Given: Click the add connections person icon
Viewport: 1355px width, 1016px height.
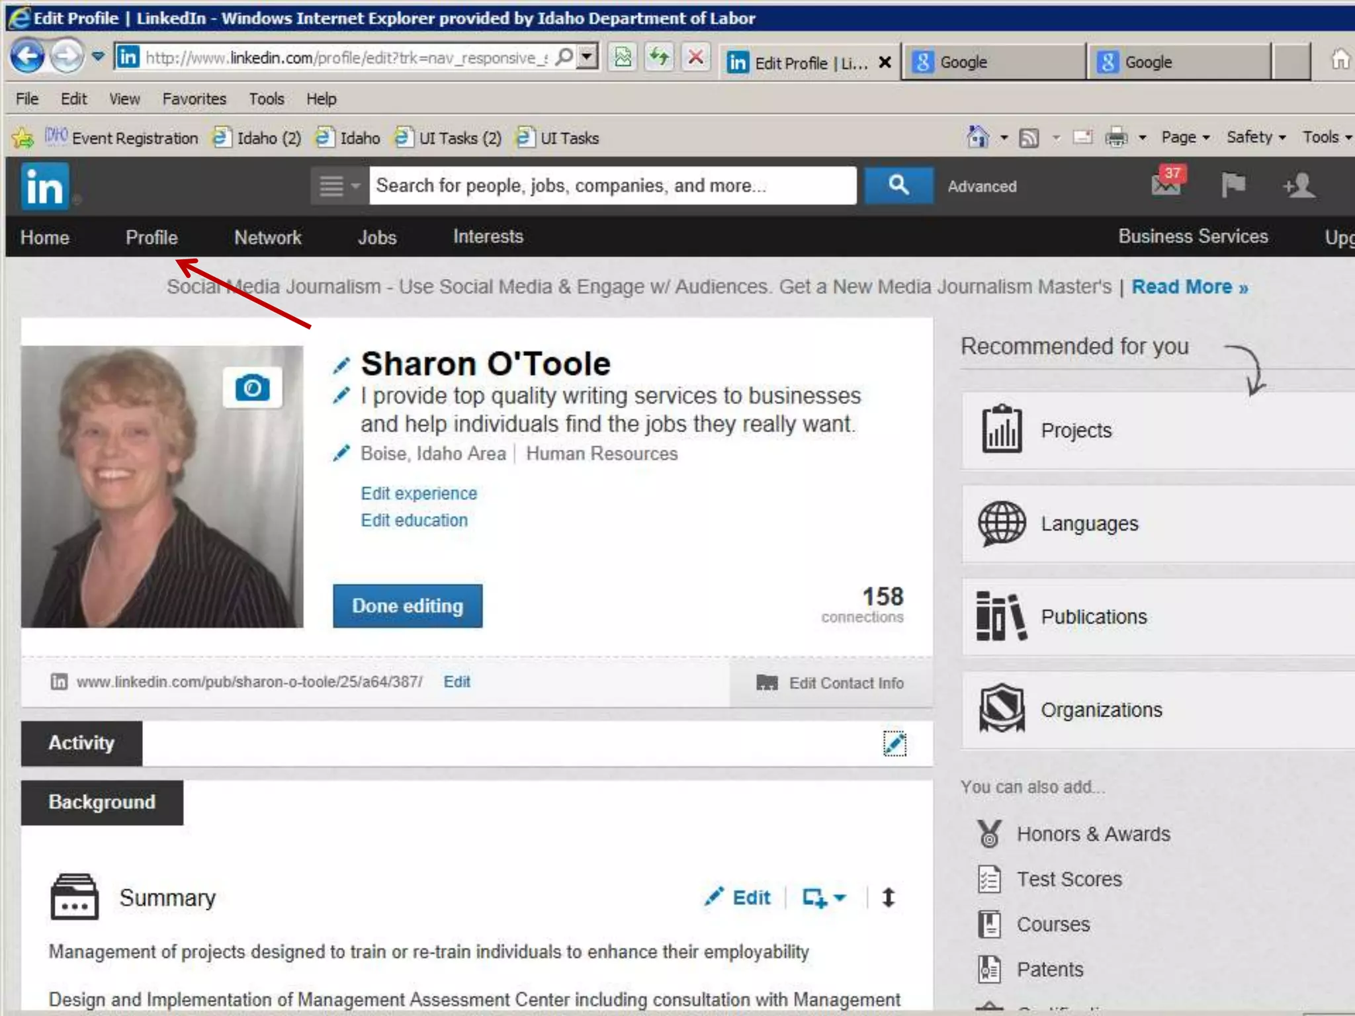Looking at the screenshot, I should [x=1299, y=186].
